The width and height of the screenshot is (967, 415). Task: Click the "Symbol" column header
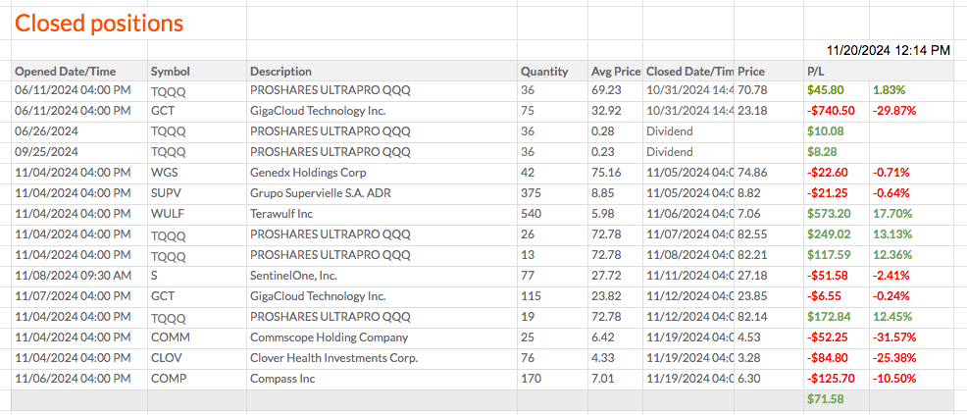171,71
